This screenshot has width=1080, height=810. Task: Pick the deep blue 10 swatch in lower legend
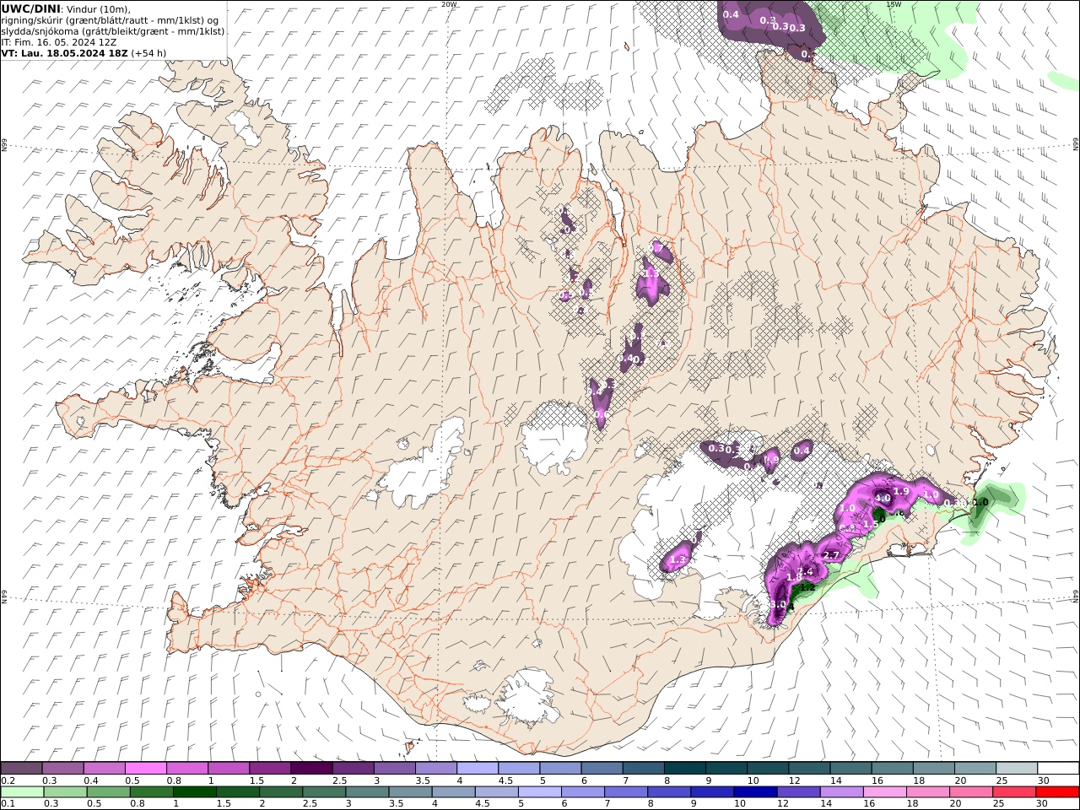point(754,792)
